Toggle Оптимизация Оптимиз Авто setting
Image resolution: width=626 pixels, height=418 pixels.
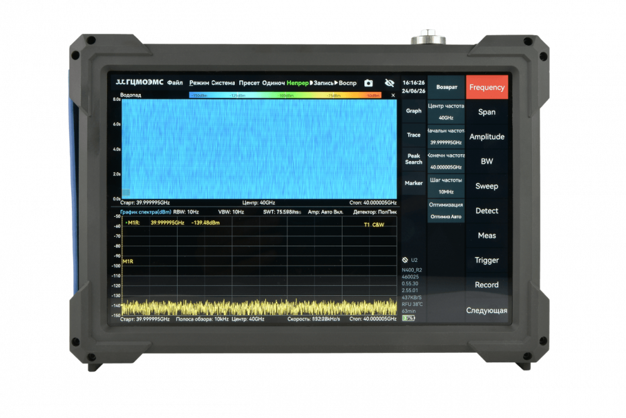(446, 211)
